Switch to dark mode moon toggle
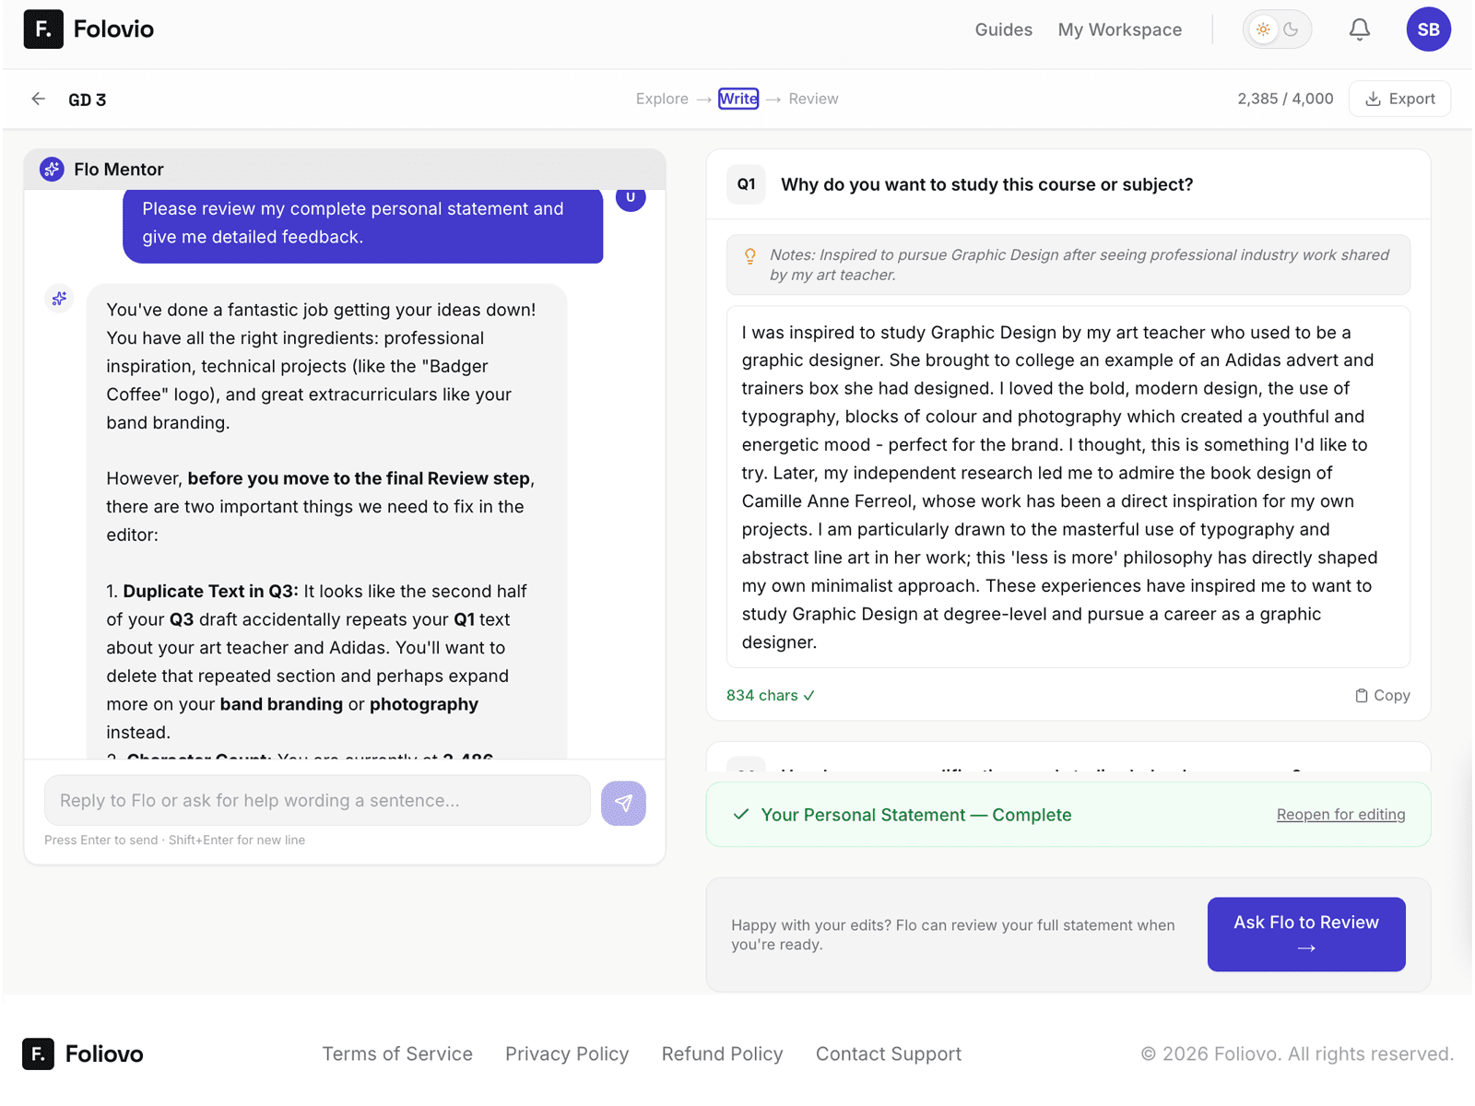The height and width of the screenshot is (1106, 1475). pyautogui.click(x=1292, y=29)
